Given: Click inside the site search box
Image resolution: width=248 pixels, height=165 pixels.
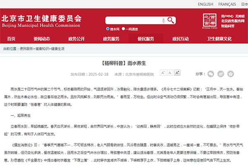Looking at the screenshot, I should coord(132,21).
